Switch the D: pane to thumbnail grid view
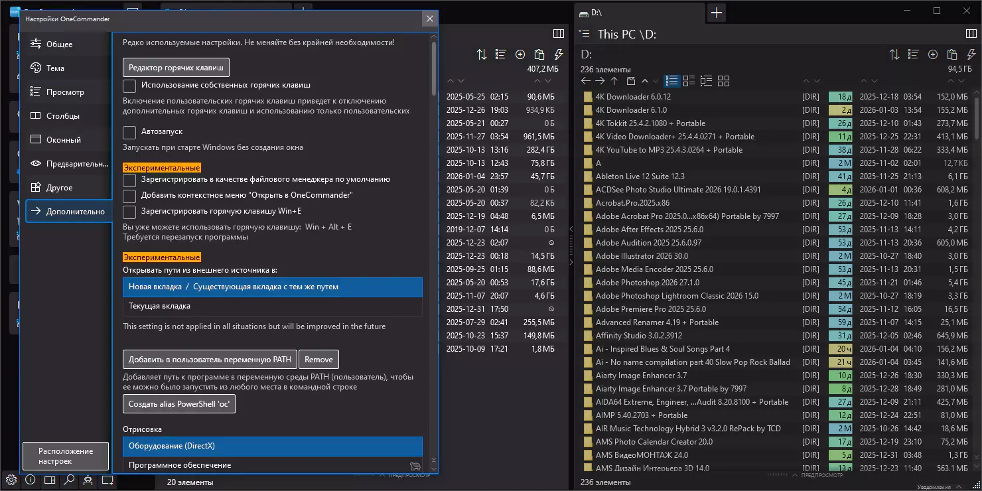 [723, 81]
